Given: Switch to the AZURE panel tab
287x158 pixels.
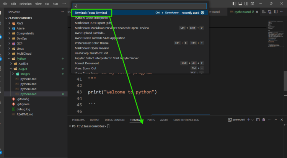Looking at the screenshot, I should tap(164, 120).
